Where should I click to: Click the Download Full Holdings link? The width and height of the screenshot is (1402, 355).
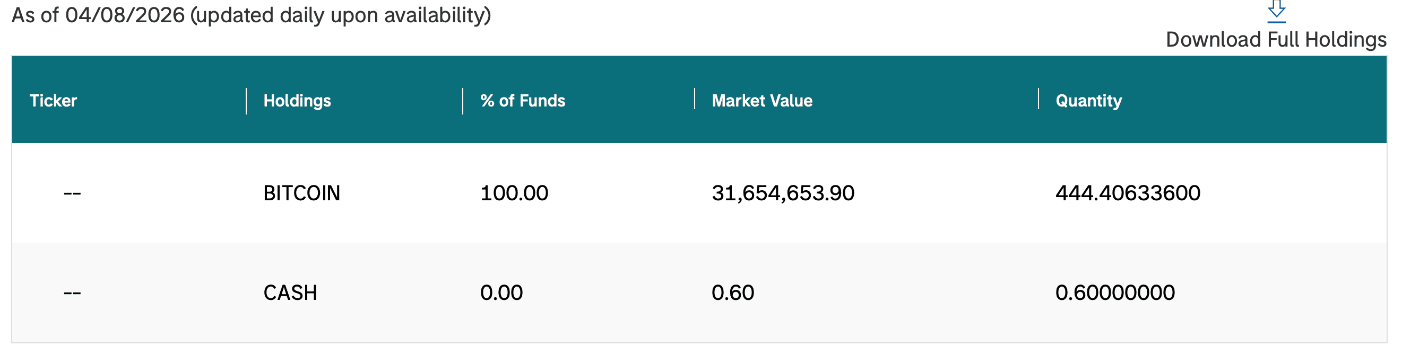(1282, 39)
